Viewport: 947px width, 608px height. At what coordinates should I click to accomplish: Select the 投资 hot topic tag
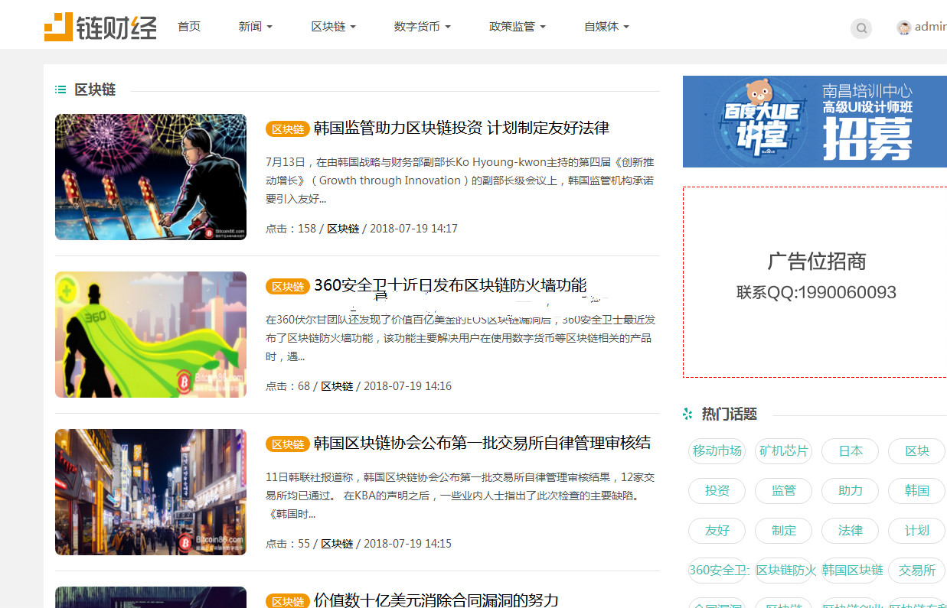click(717, 491)
